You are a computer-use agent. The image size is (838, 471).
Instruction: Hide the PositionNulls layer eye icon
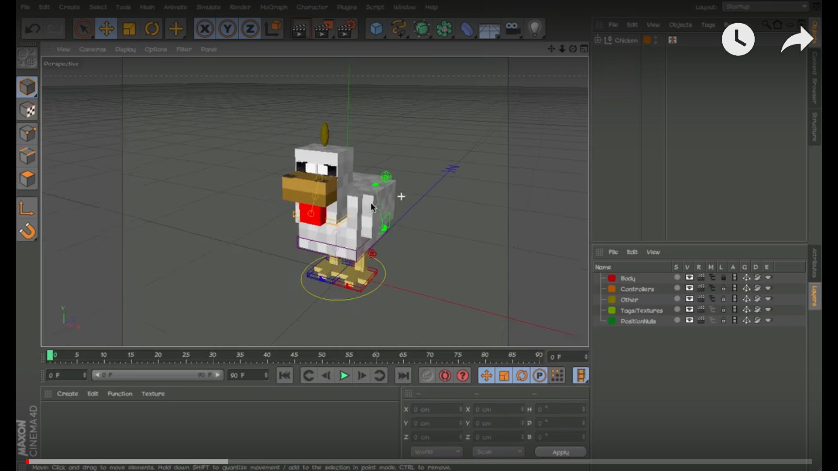point(689,320)
